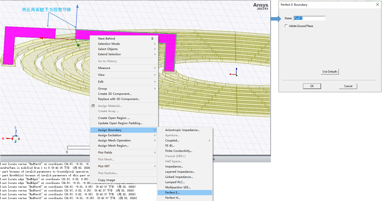Open Plot Fields submenu
Viewport: 382px width, 201px height.
pos(124,153)
